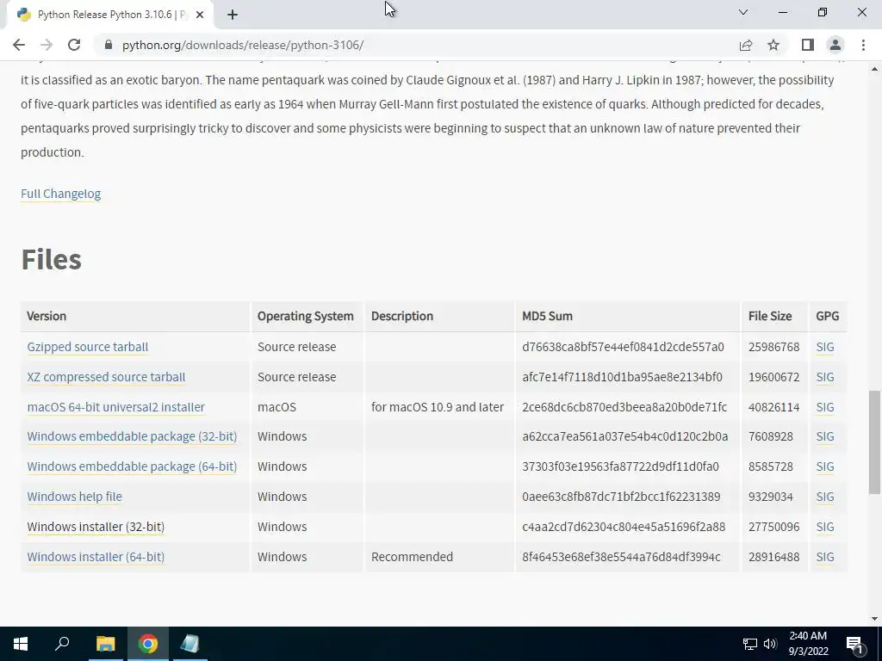This screenshot has height=661, width=882.
Task: Open a new tab with the plus button
Action: click(233, 15)
